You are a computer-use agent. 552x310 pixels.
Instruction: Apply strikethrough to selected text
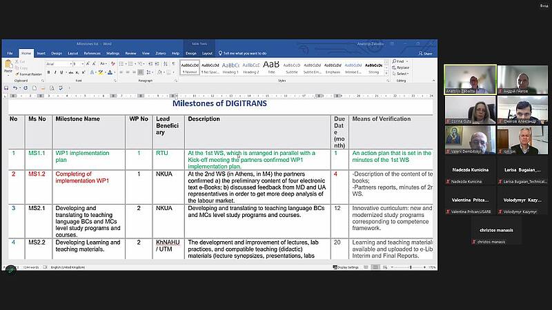pyautogui.click(x=71, y=72)
